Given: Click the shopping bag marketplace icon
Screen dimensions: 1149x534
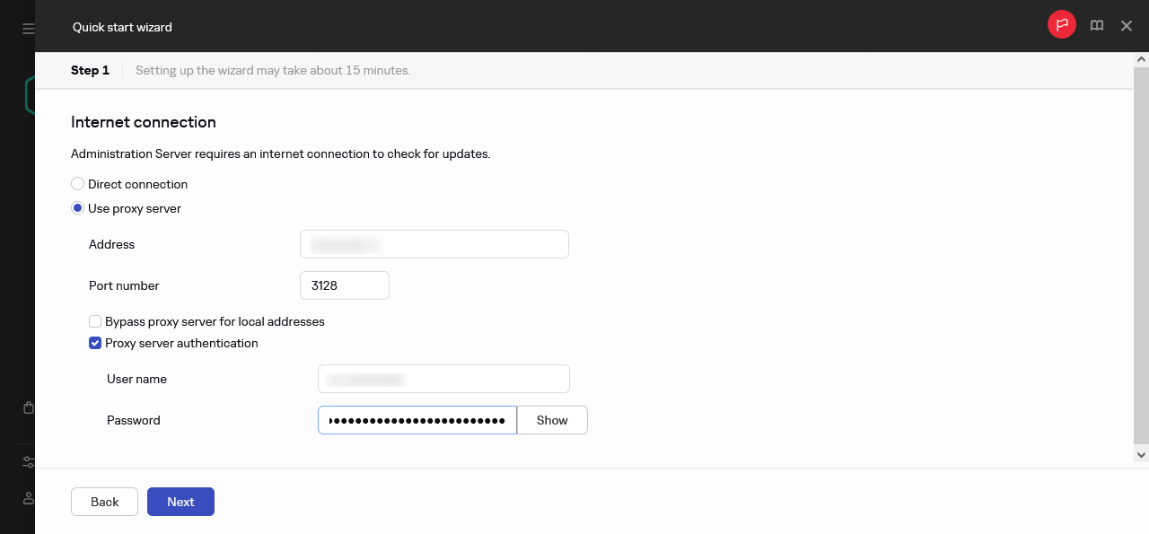Looking at the screenshot, I should tap(29, 407).
